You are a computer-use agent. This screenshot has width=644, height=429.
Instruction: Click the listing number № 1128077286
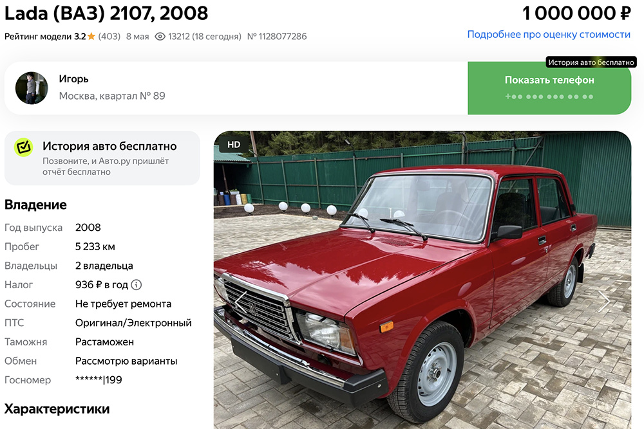click(x=277, y=37)
